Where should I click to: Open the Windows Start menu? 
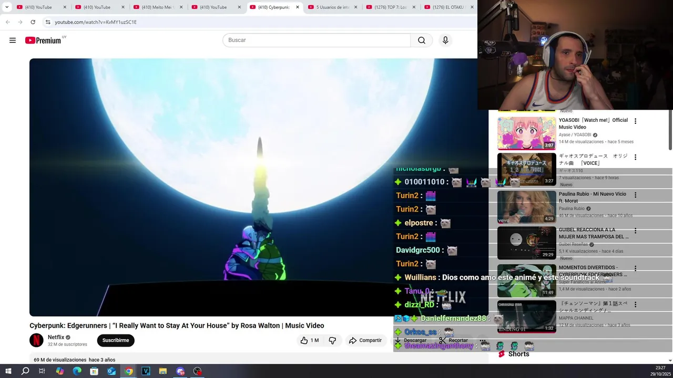coord(8,371)
